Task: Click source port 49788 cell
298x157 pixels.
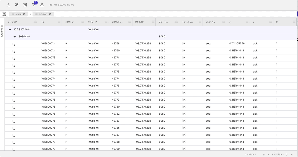Action: [x=116, y=142]
